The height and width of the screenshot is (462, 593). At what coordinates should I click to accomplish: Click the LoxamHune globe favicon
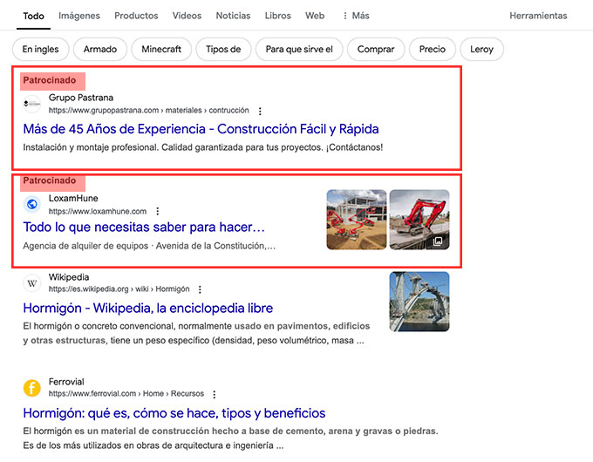[32, 204]
